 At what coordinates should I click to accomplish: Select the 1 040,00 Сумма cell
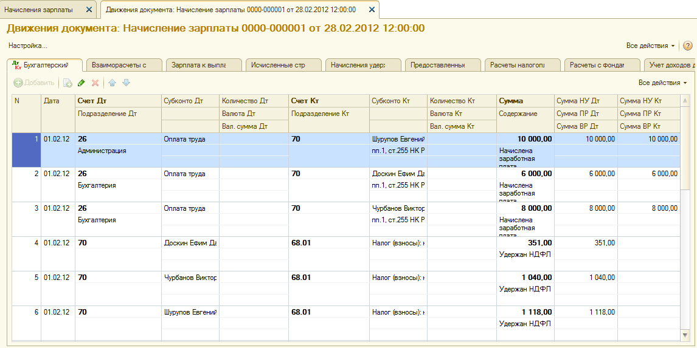click(525, 278)
